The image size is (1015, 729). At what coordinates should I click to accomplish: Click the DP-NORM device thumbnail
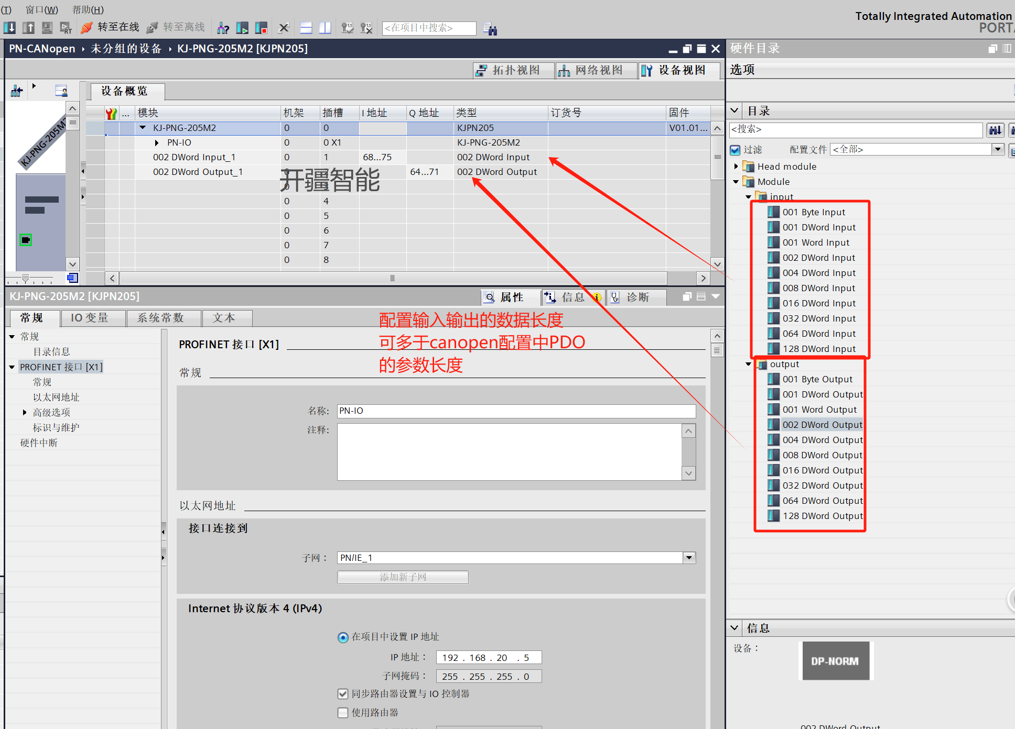point(836,661)
